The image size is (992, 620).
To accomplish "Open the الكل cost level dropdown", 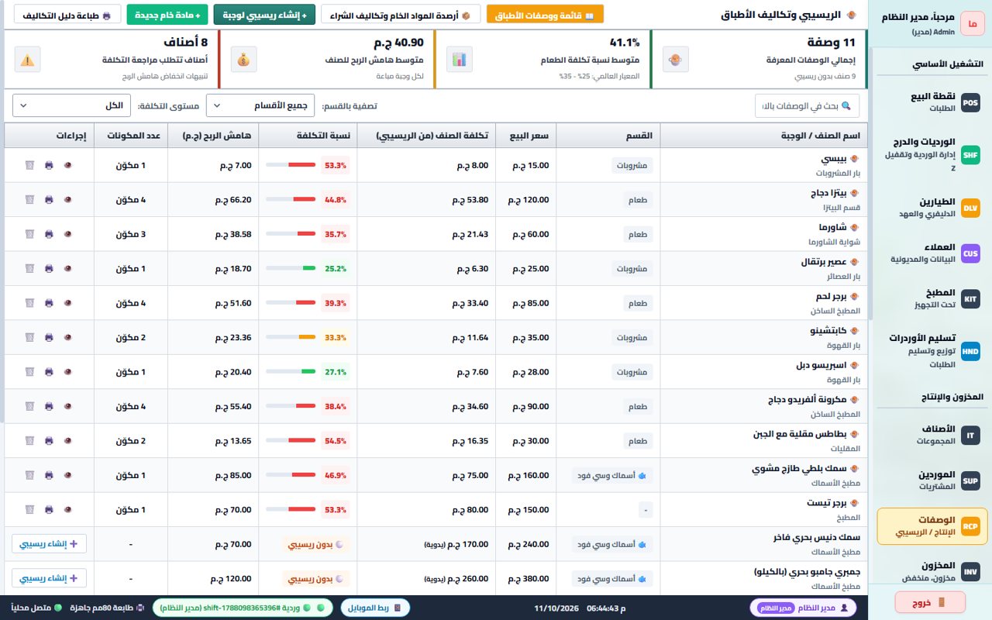I will coord(73,105).
